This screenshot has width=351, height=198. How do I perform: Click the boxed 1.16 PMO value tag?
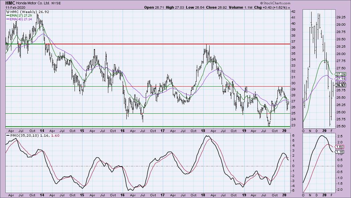tap(340, 152)
